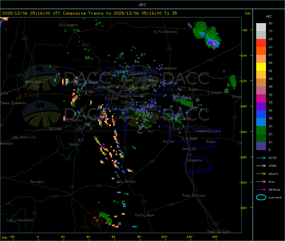The height and width of the screenshot is (241, 285).
Task: Click the 'Punta_Agua' map label
Action: (x=144, y=215)
